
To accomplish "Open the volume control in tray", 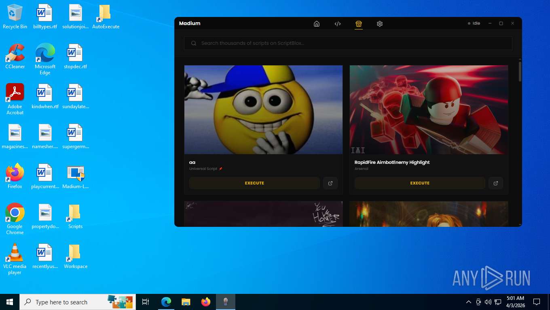I will tap(488, 302).
